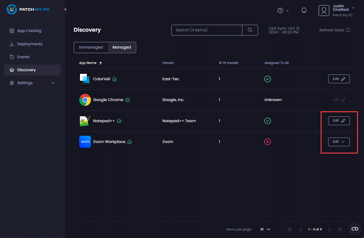Click the Zoom Workplace app icon
This screenshot has width=364, height=238.
[x=85, y=142]
